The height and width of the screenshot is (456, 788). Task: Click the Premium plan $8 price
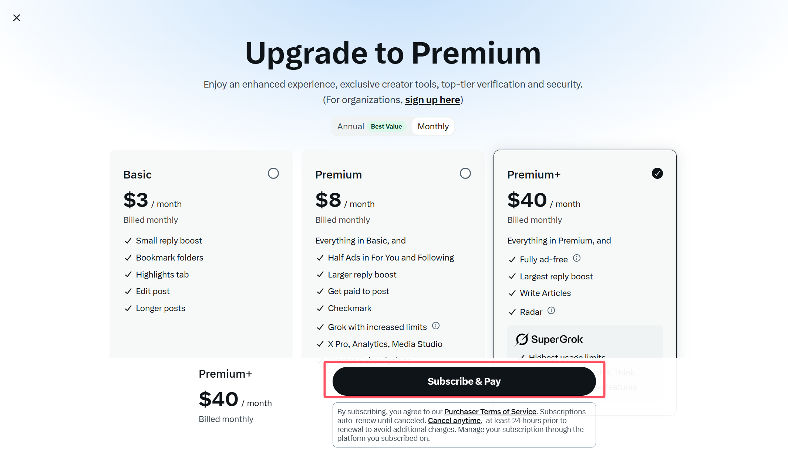328,200
